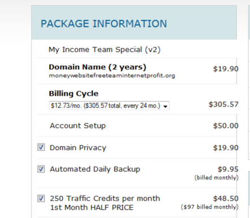Open the Billing Cycle dropdown

[x=109, y=106]
